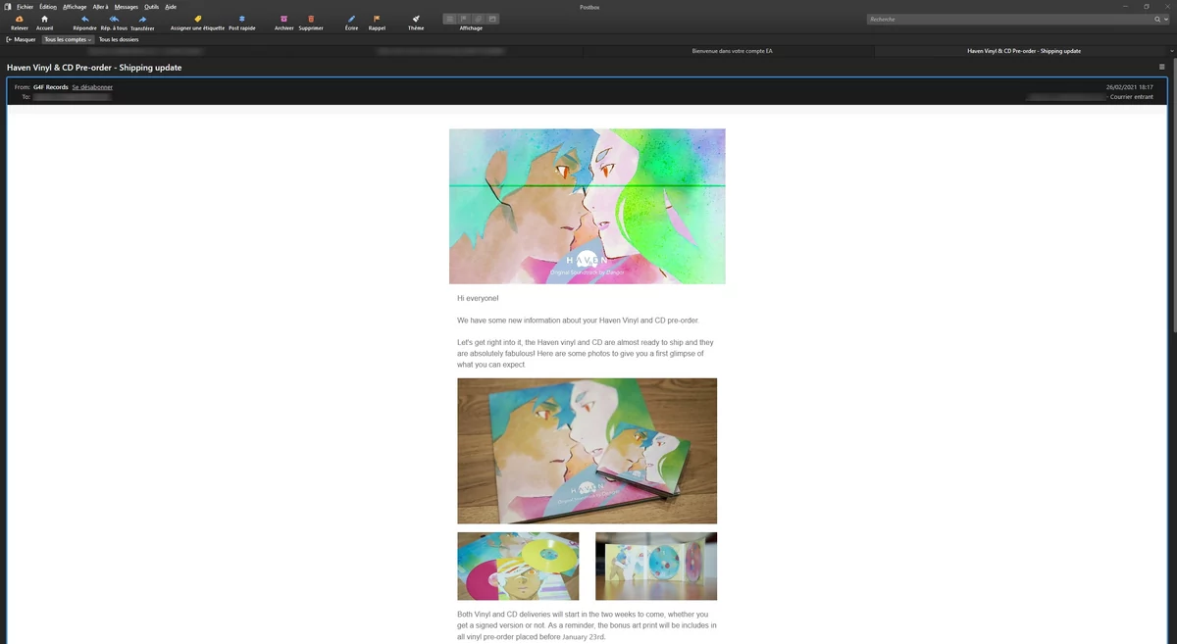The width and height of the screenshot is (1177, 644).
Task: Forward the email with Transférer
Action: pyautogui.click(x=142, y=19)
